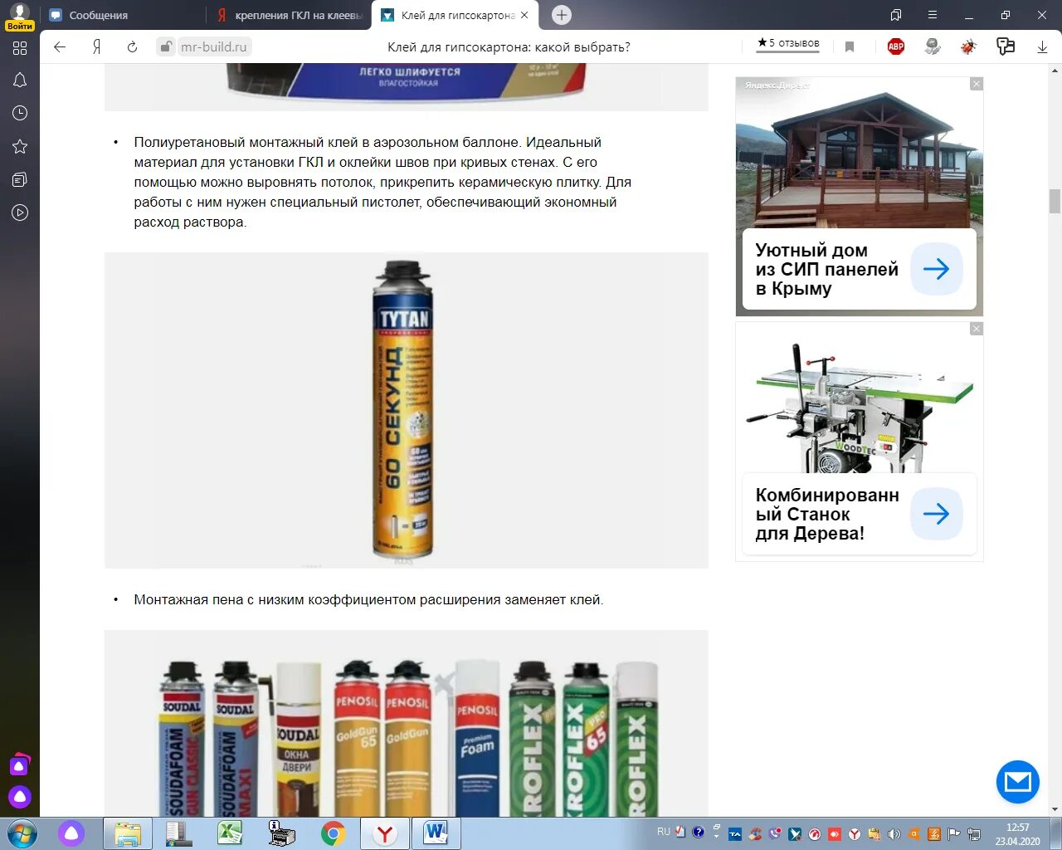Viewport: 1062px width, 850px height.
Task: Open Chrome from the taskbar
Action: (334, 833)
